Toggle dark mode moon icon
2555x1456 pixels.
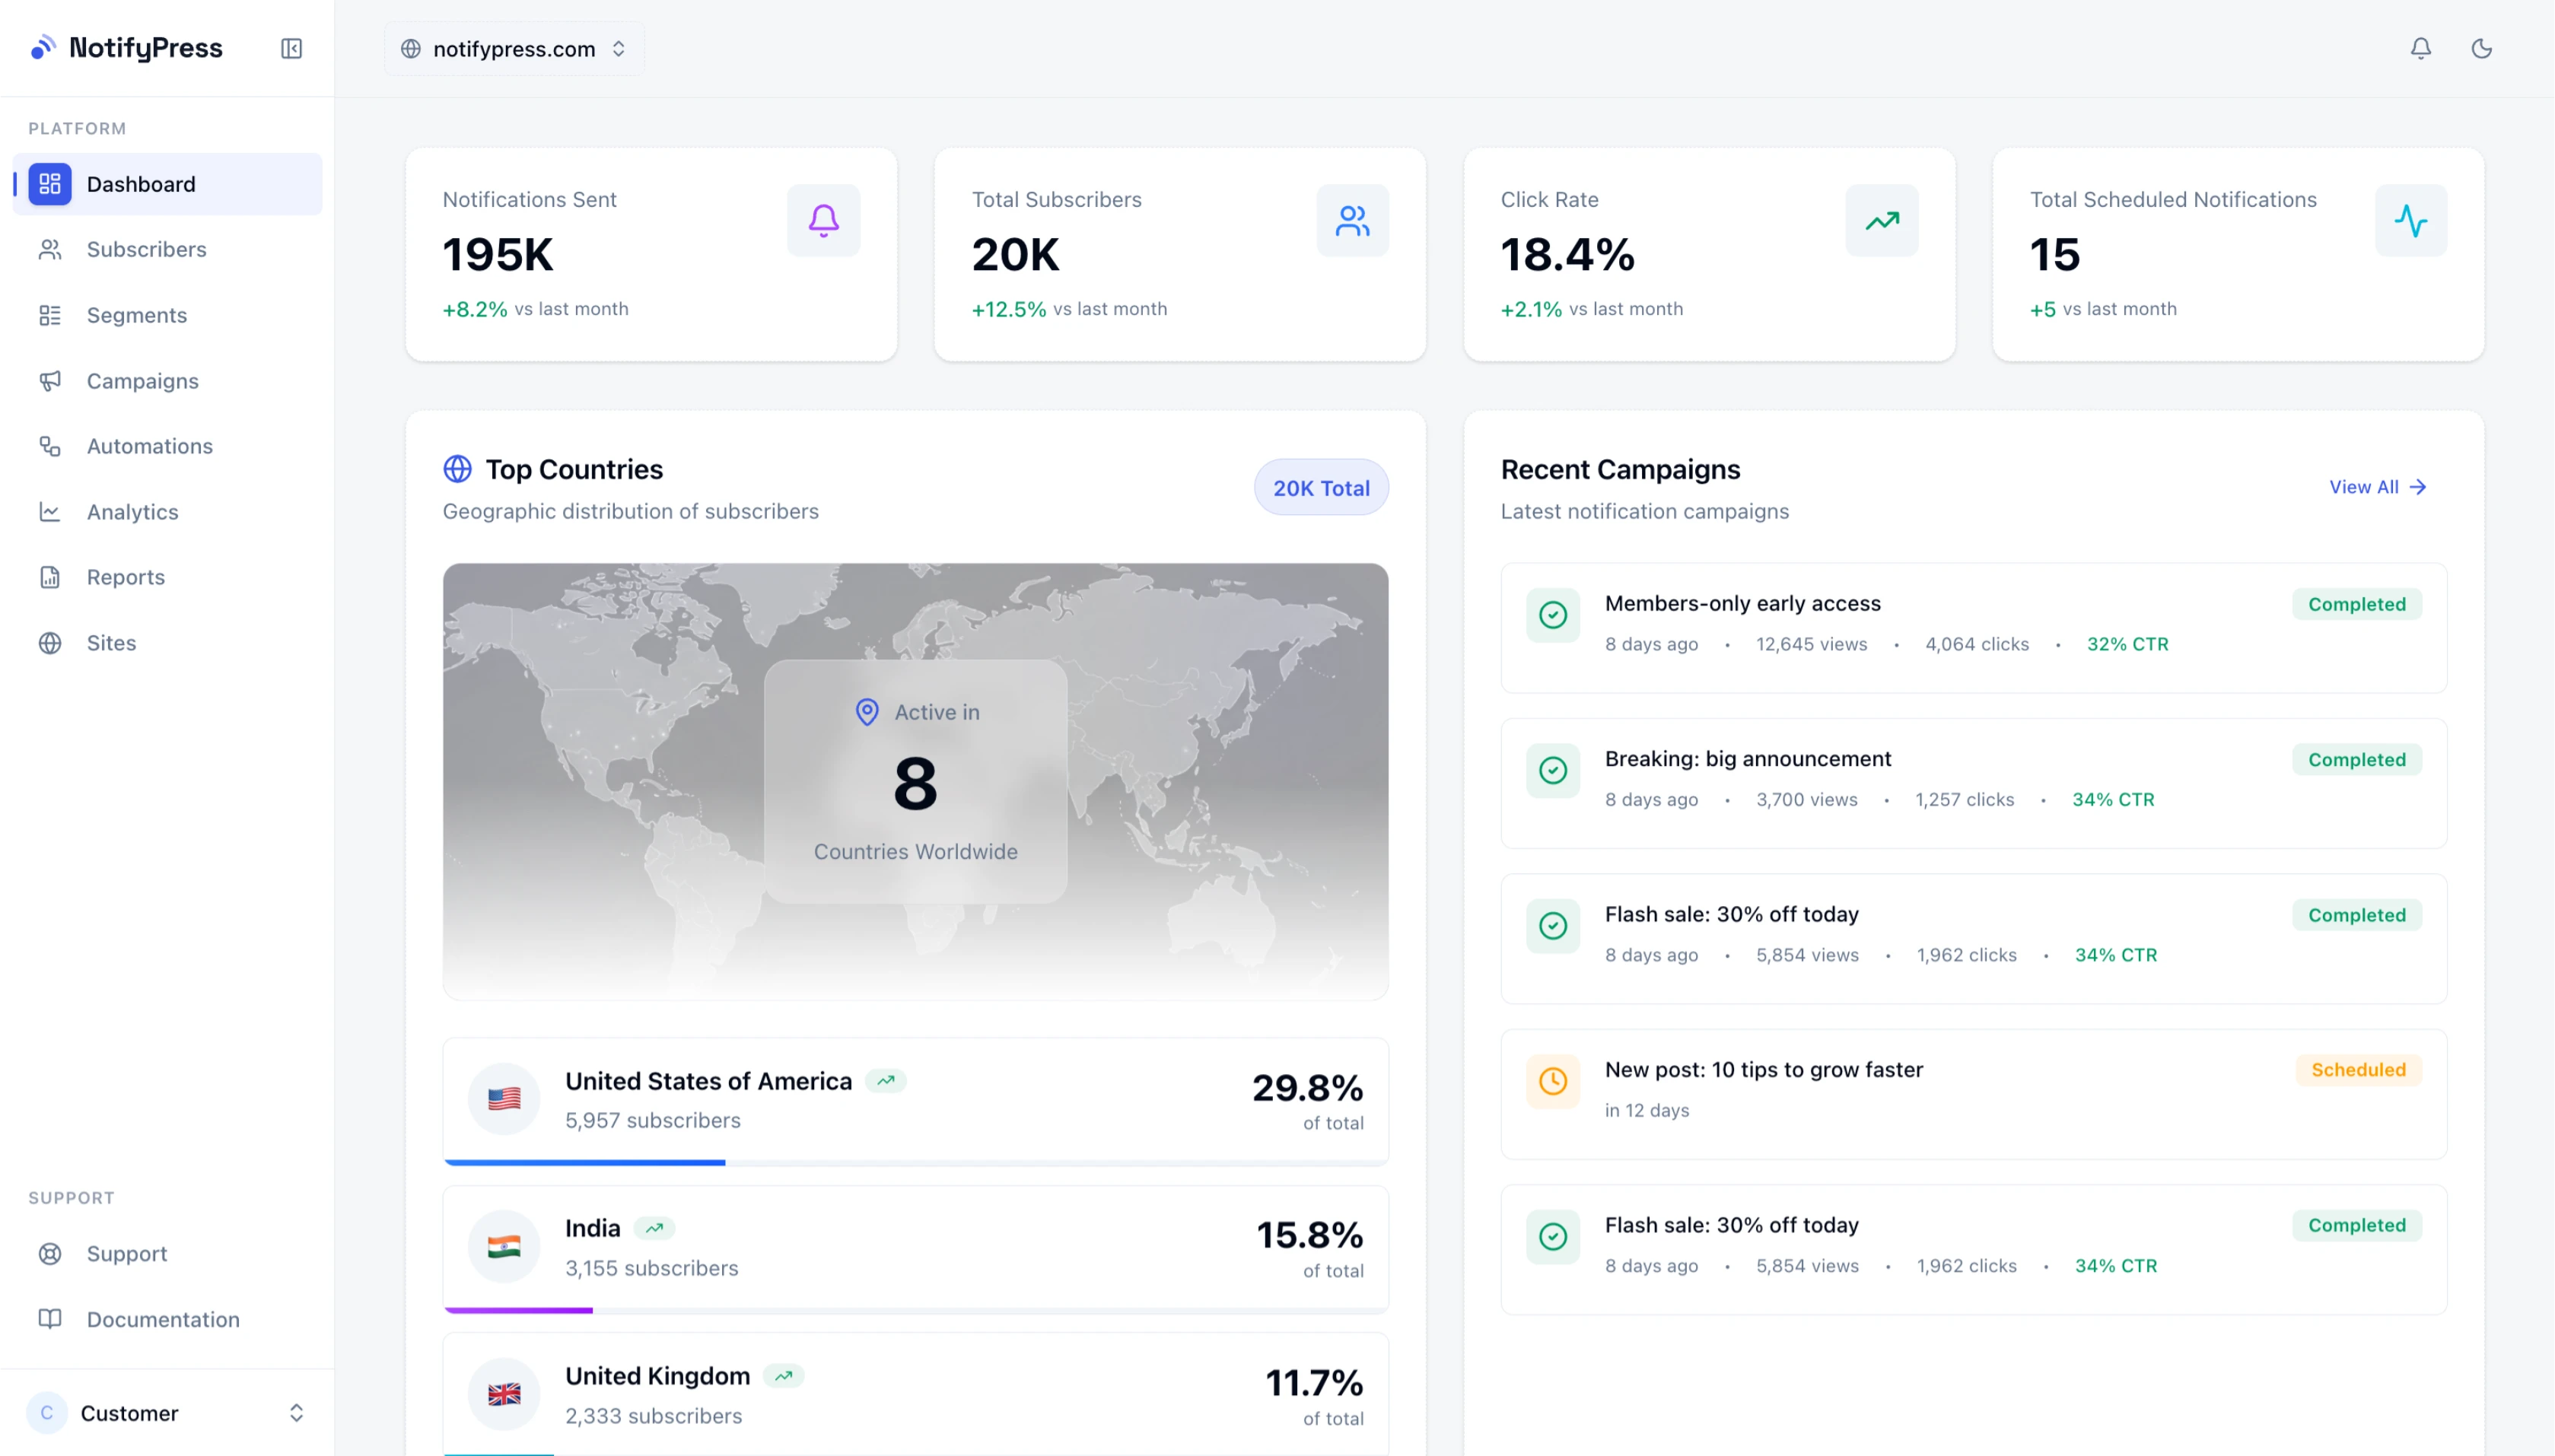coord(2481,48)
